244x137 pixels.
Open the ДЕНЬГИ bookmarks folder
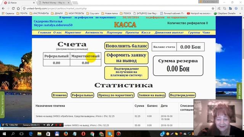(57, 13)
